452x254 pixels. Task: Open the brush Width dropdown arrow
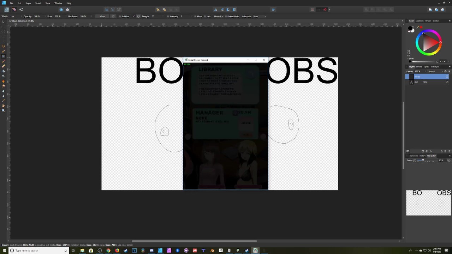click(21, 16)
